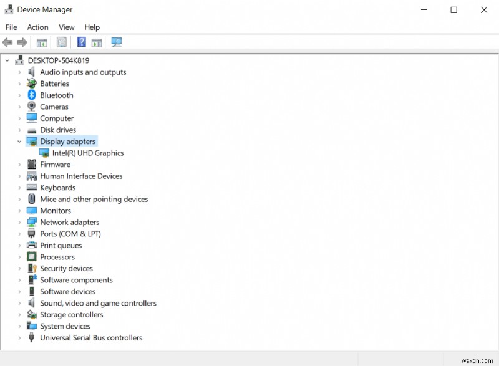Viewport: 499px width, 366px height.
Task: Collapse the Display adapters category
Action: (x=19, y=141)
